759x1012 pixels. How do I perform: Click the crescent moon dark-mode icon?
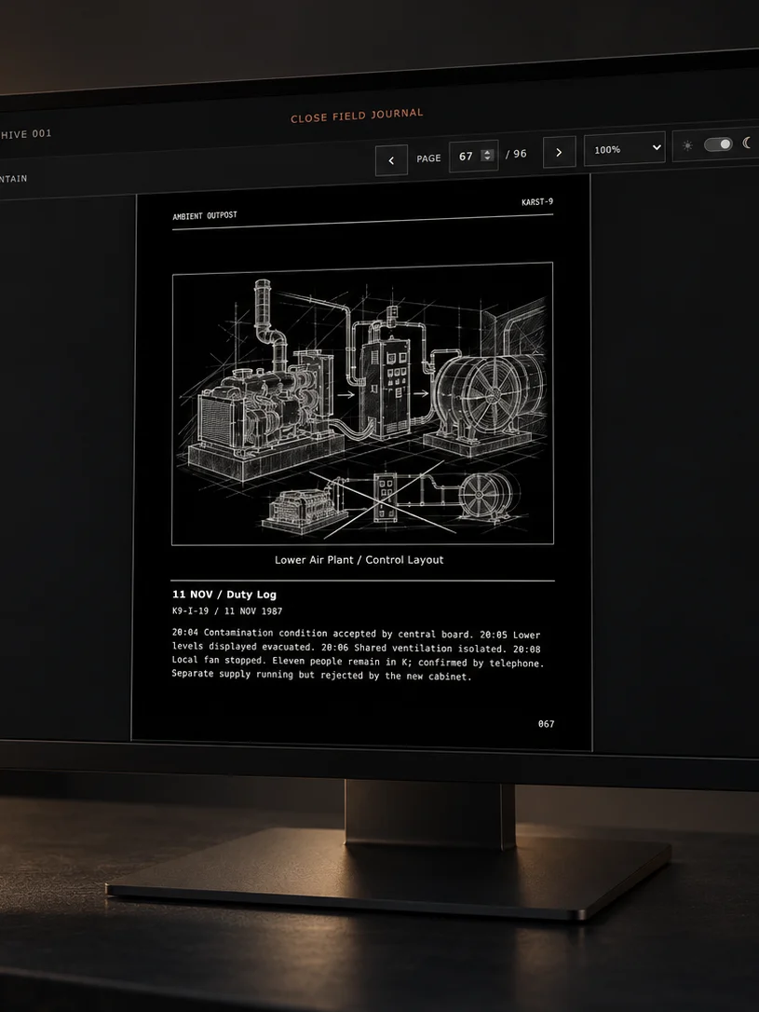coord(747,143)
